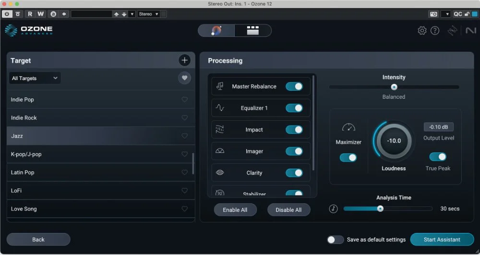Click the bypass icon next to power
Viewport: 480px width, 255px height.
(18, 14)
